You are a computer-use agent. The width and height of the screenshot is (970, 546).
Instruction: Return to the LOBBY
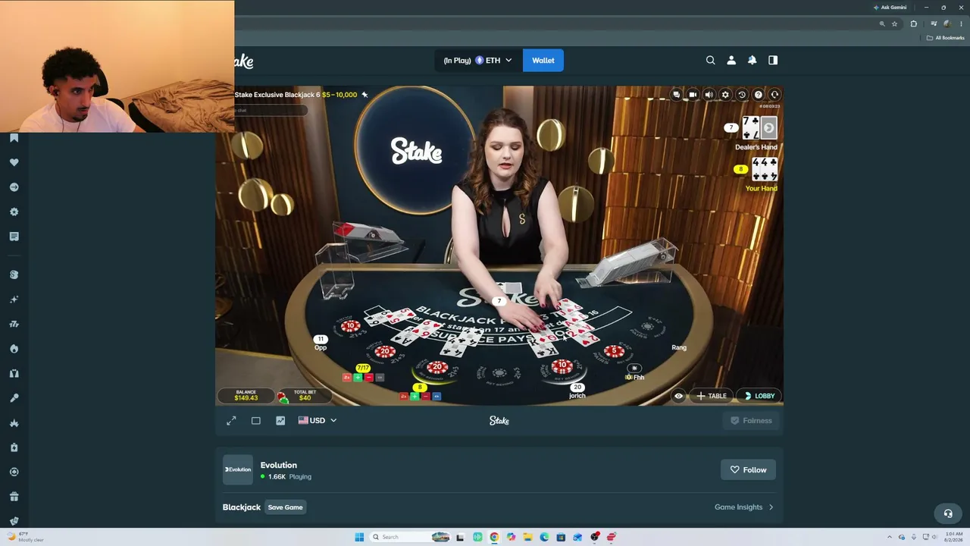759,396
